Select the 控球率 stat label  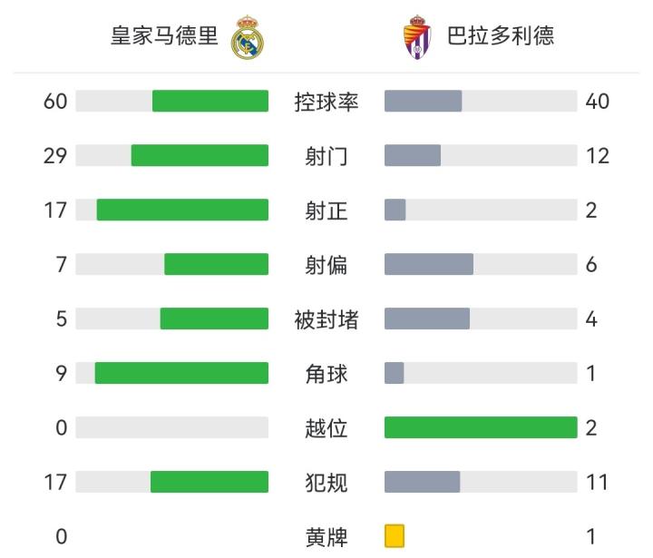pos(326,102)
